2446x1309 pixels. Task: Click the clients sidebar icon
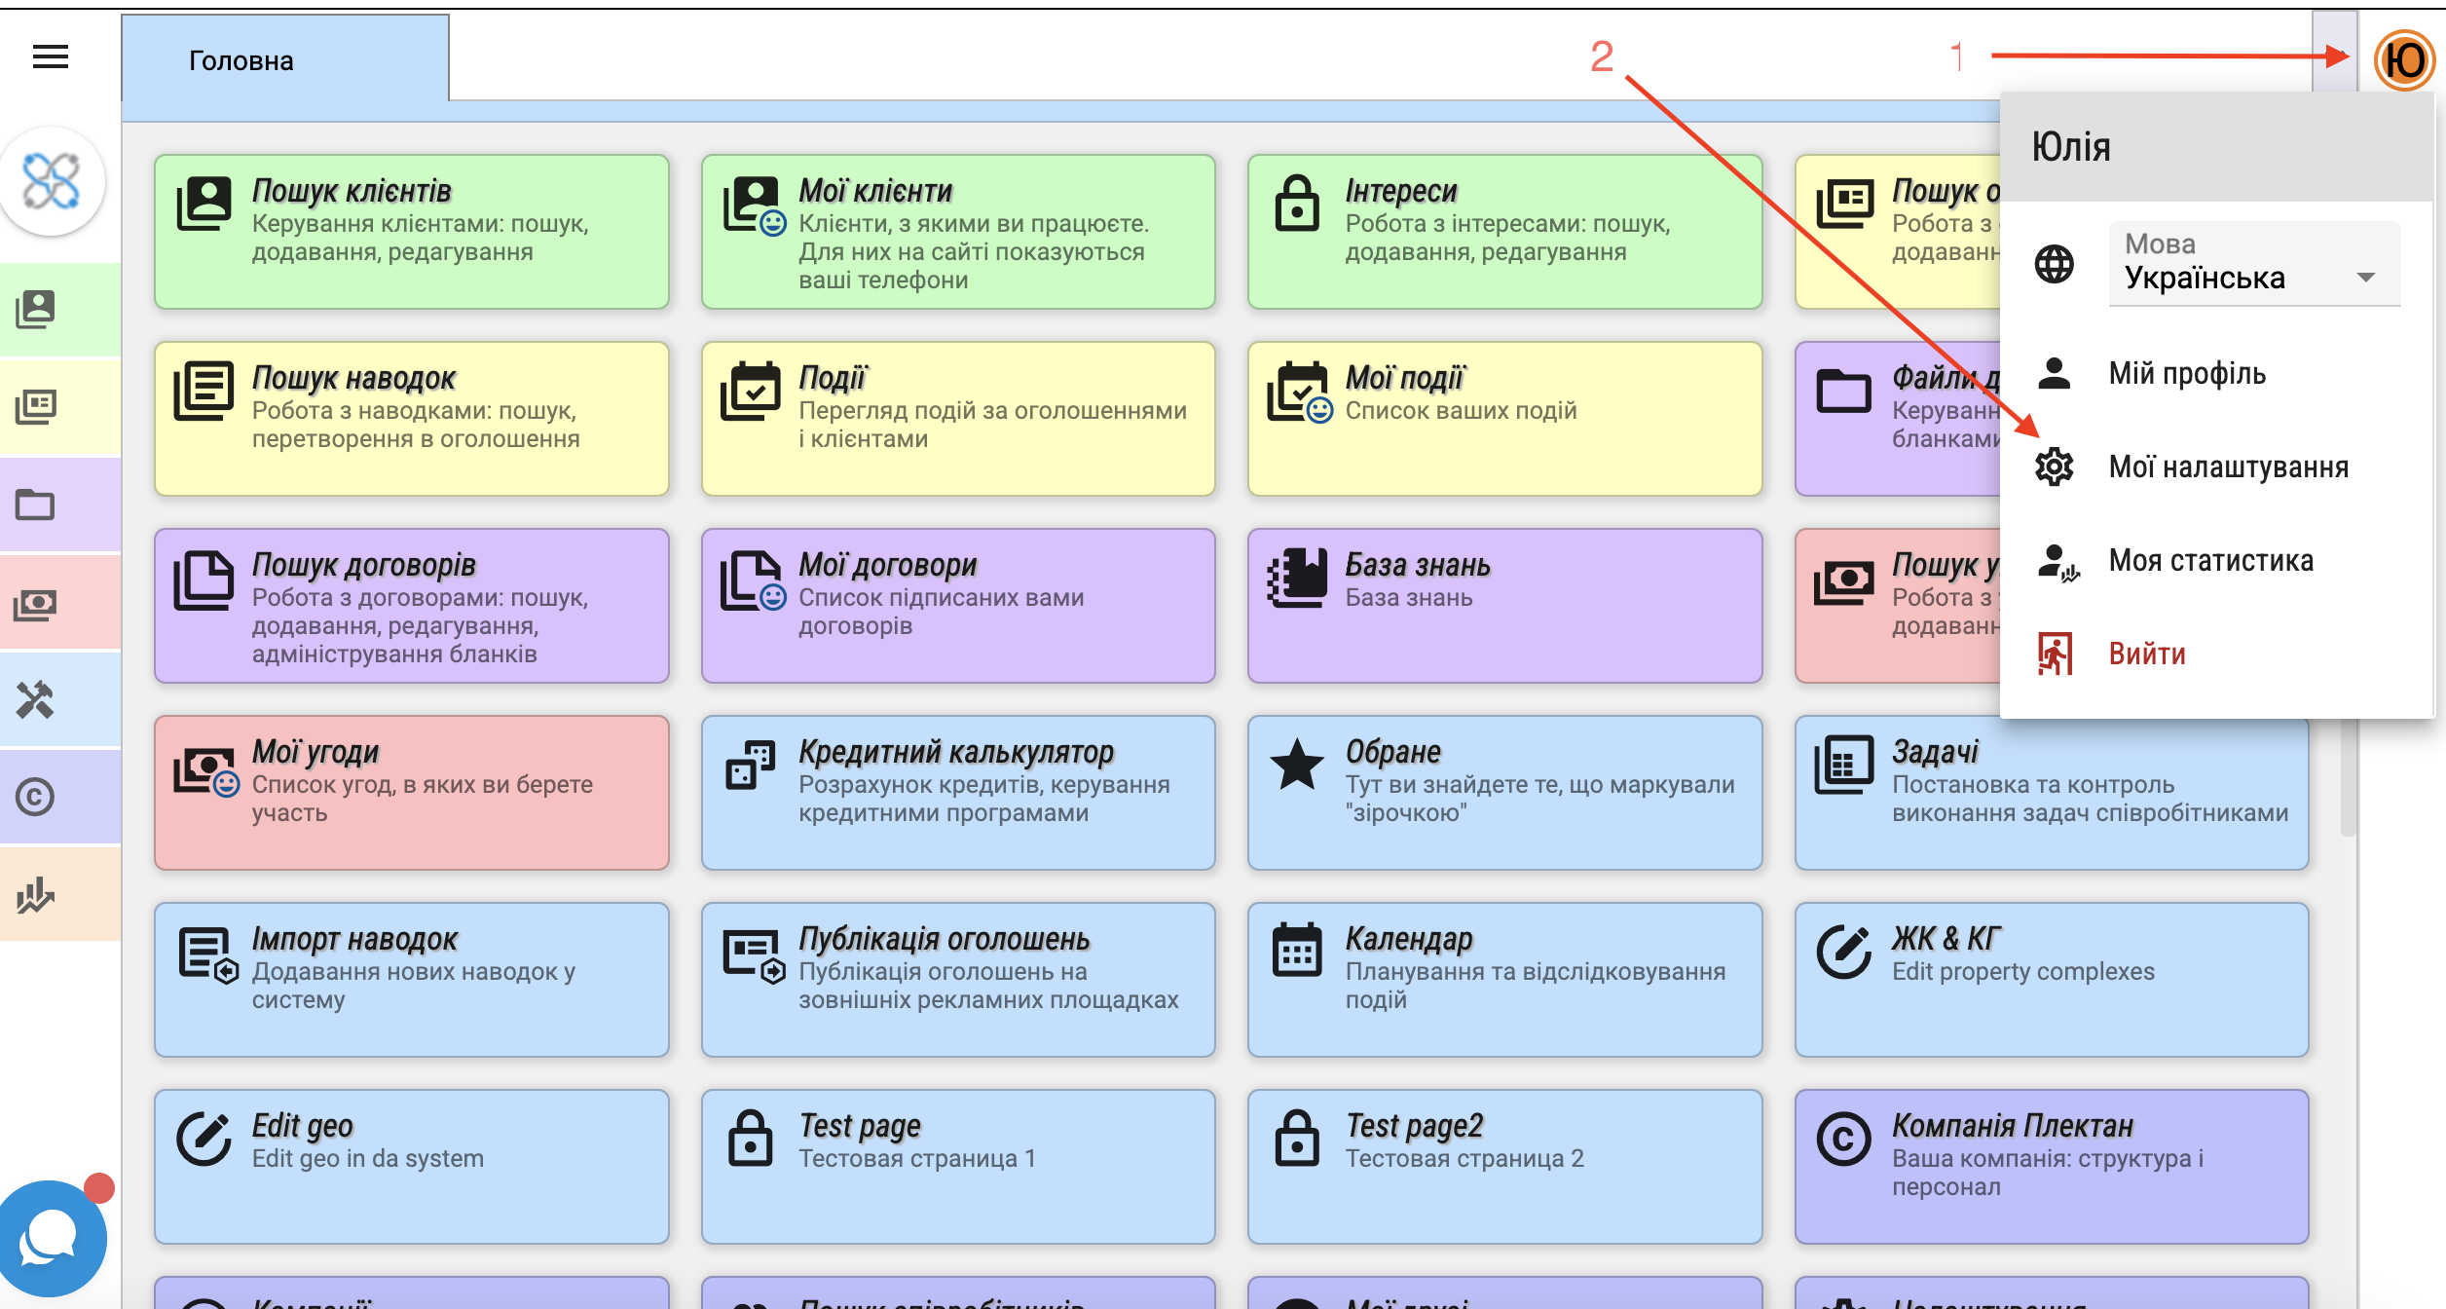(36, 310)
